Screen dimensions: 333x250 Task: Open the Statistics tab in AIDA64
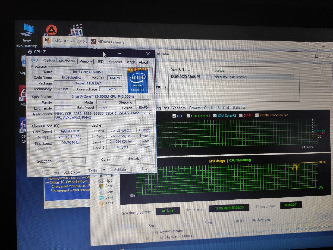tap(239, 107)
